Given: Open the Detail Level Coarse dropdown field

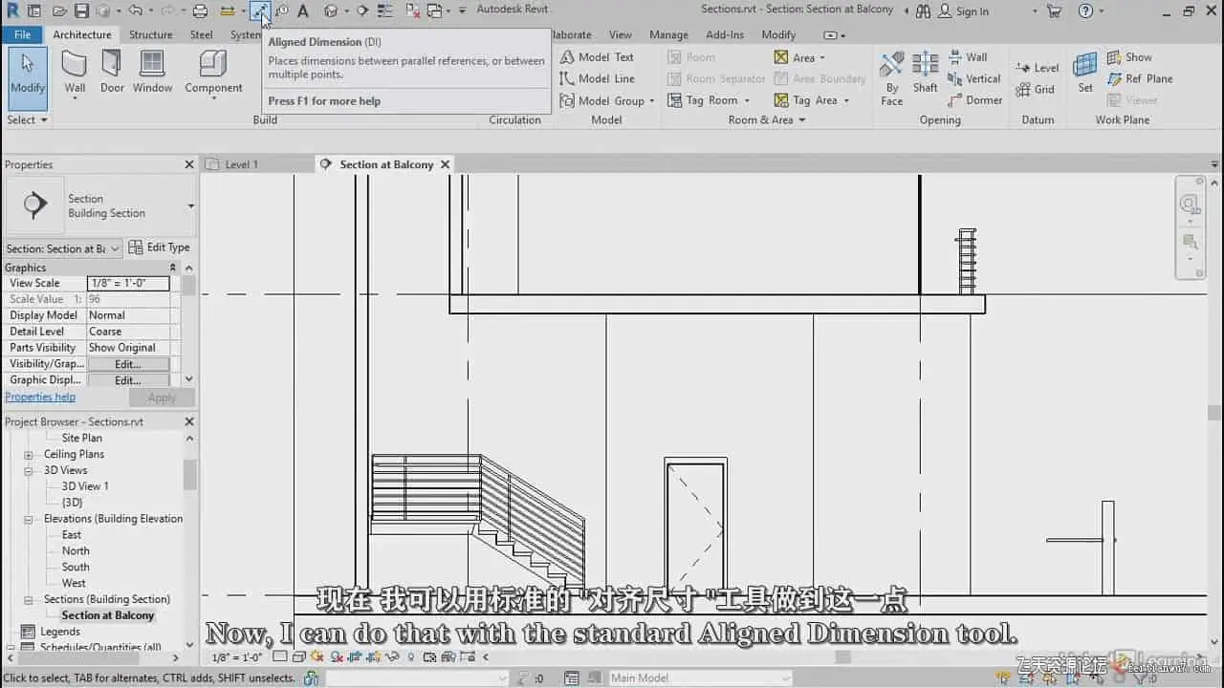Looking at the screenshot, I should pos(128,332).
